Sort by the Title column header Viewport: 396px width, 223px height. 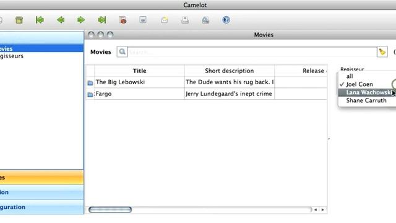click(x=139, y=71)
